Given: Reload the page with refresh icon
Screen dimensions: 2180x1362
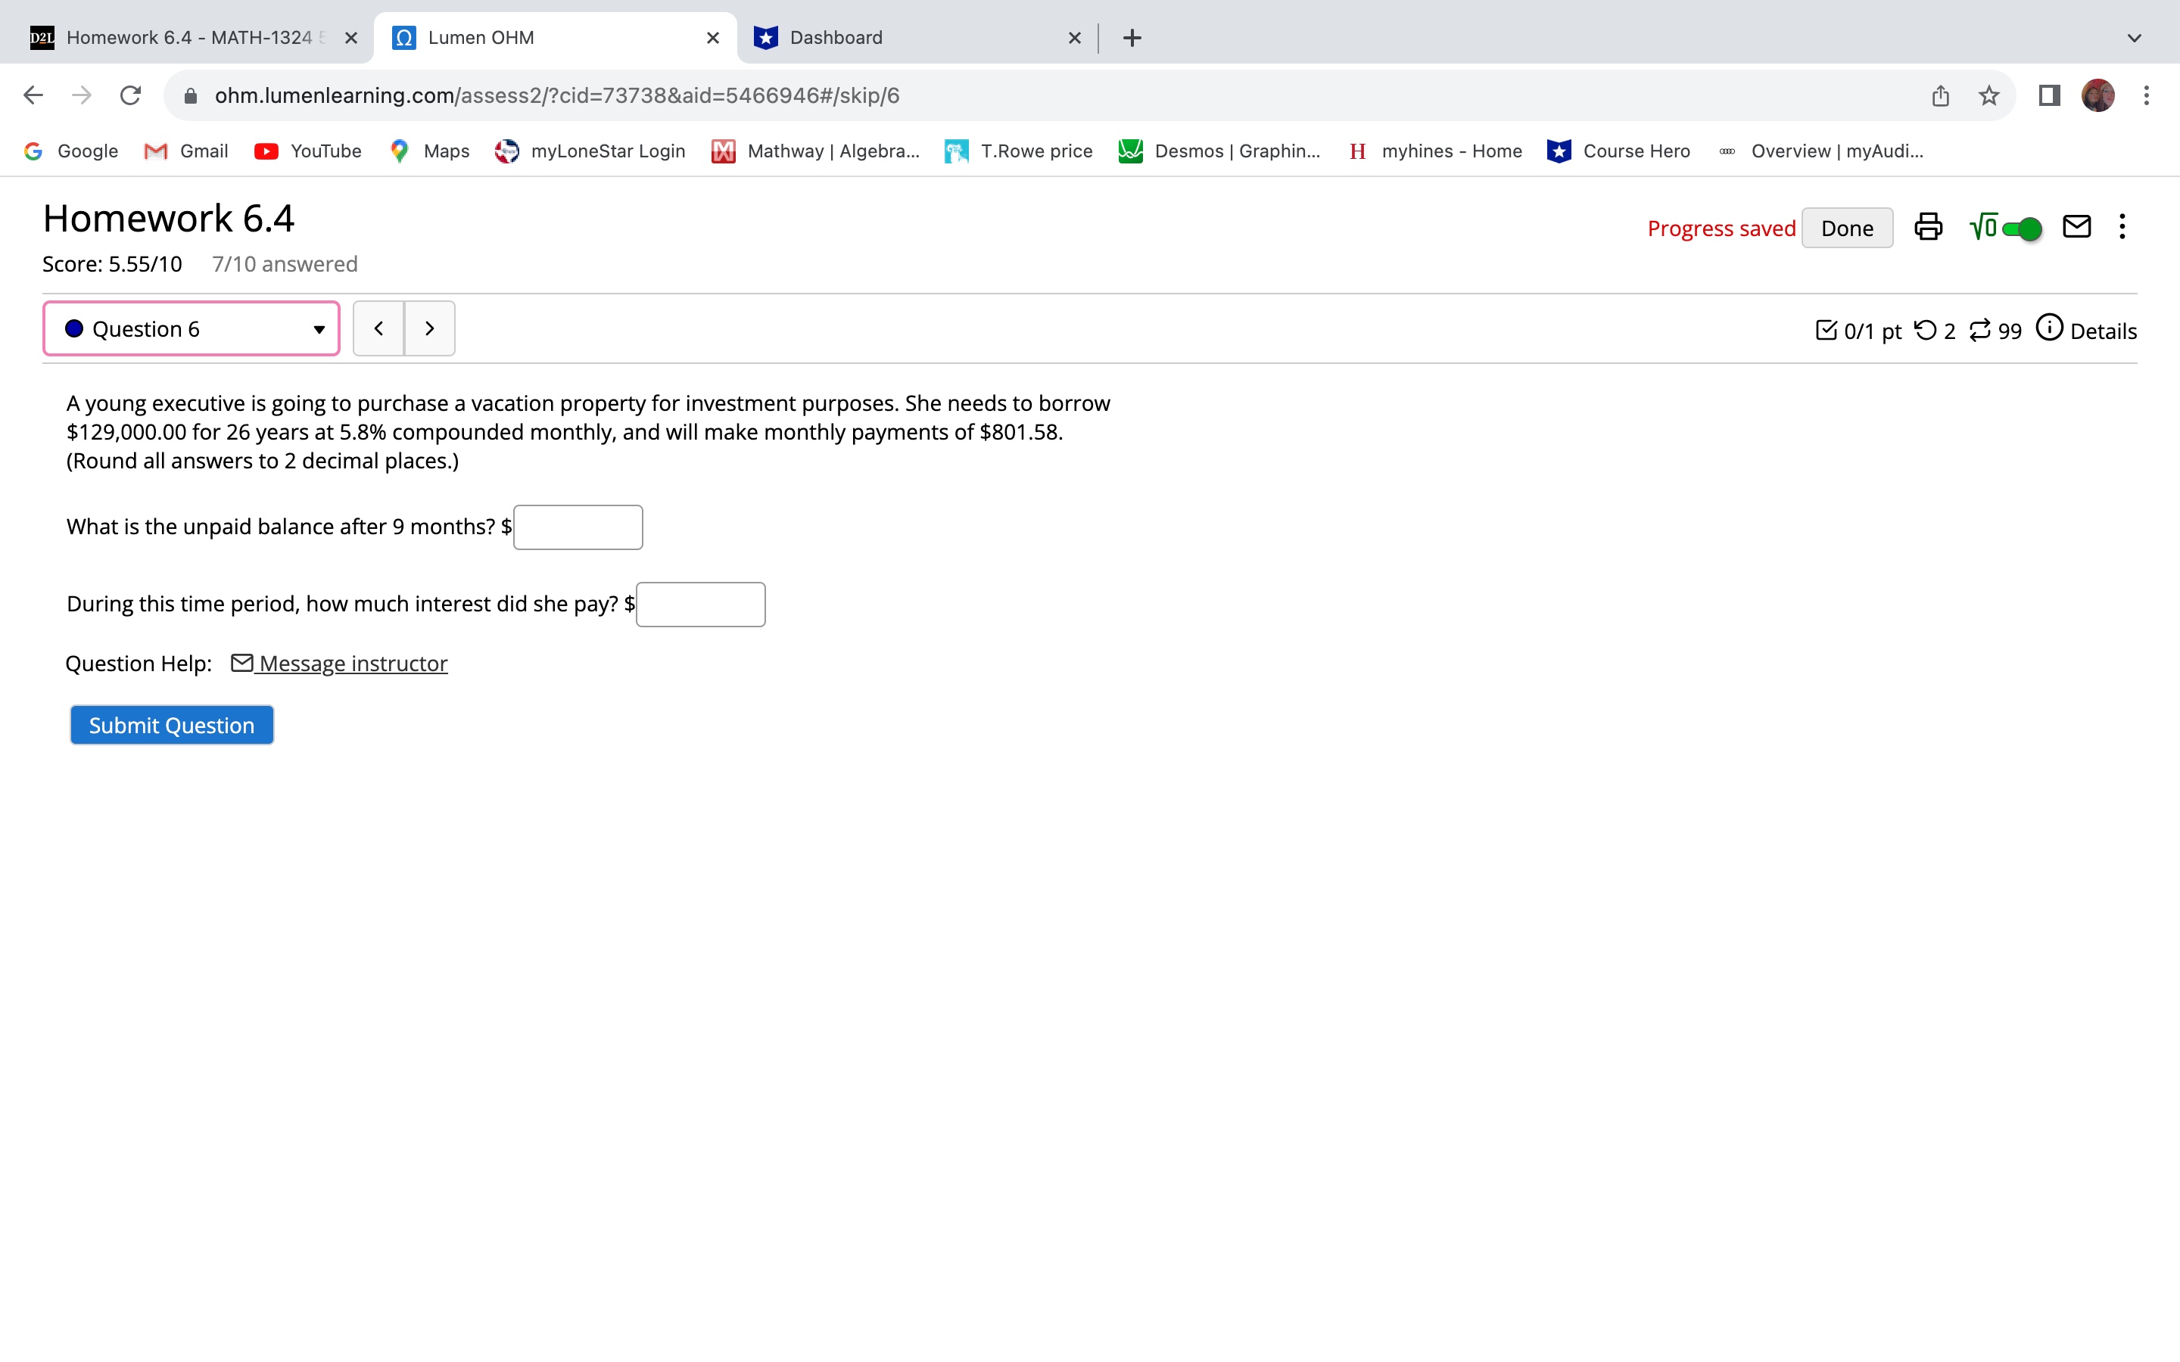Looking at the screenshot, I should [131, 95].
